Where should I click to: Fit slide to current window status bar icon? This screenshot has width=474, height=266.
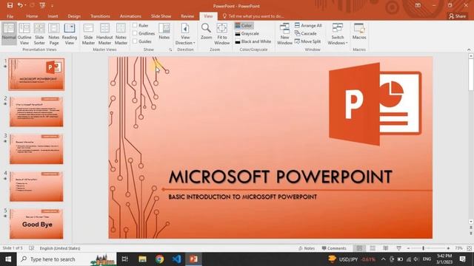point(469,248)
